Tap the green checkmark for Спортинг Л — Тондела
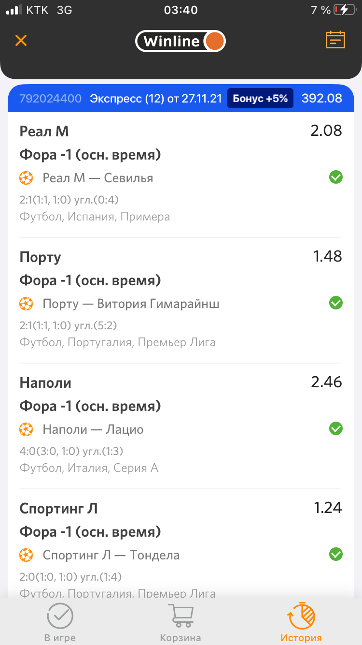This screenshot has width=362, height=645. 336,555
